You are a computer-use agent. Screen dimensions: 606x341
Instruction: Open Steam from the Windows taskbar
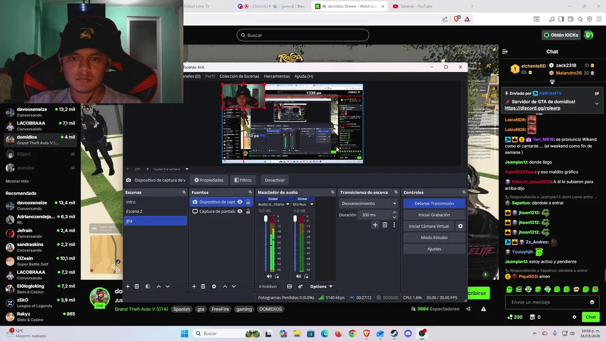394,333
